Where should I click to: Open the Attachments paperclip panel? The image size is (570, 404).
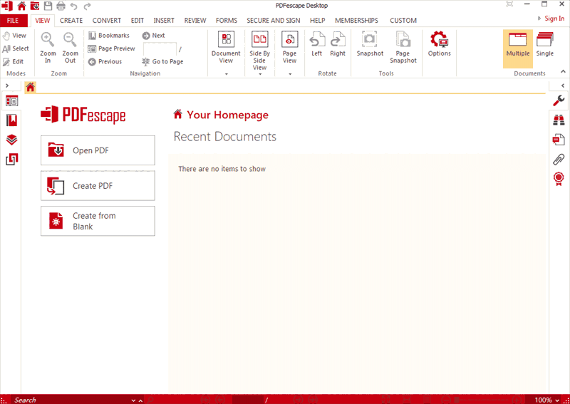(x=559, y=158)
